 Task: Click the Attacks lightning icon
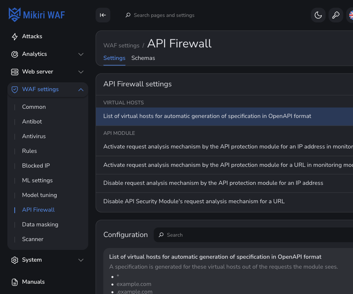coord(15,36)
